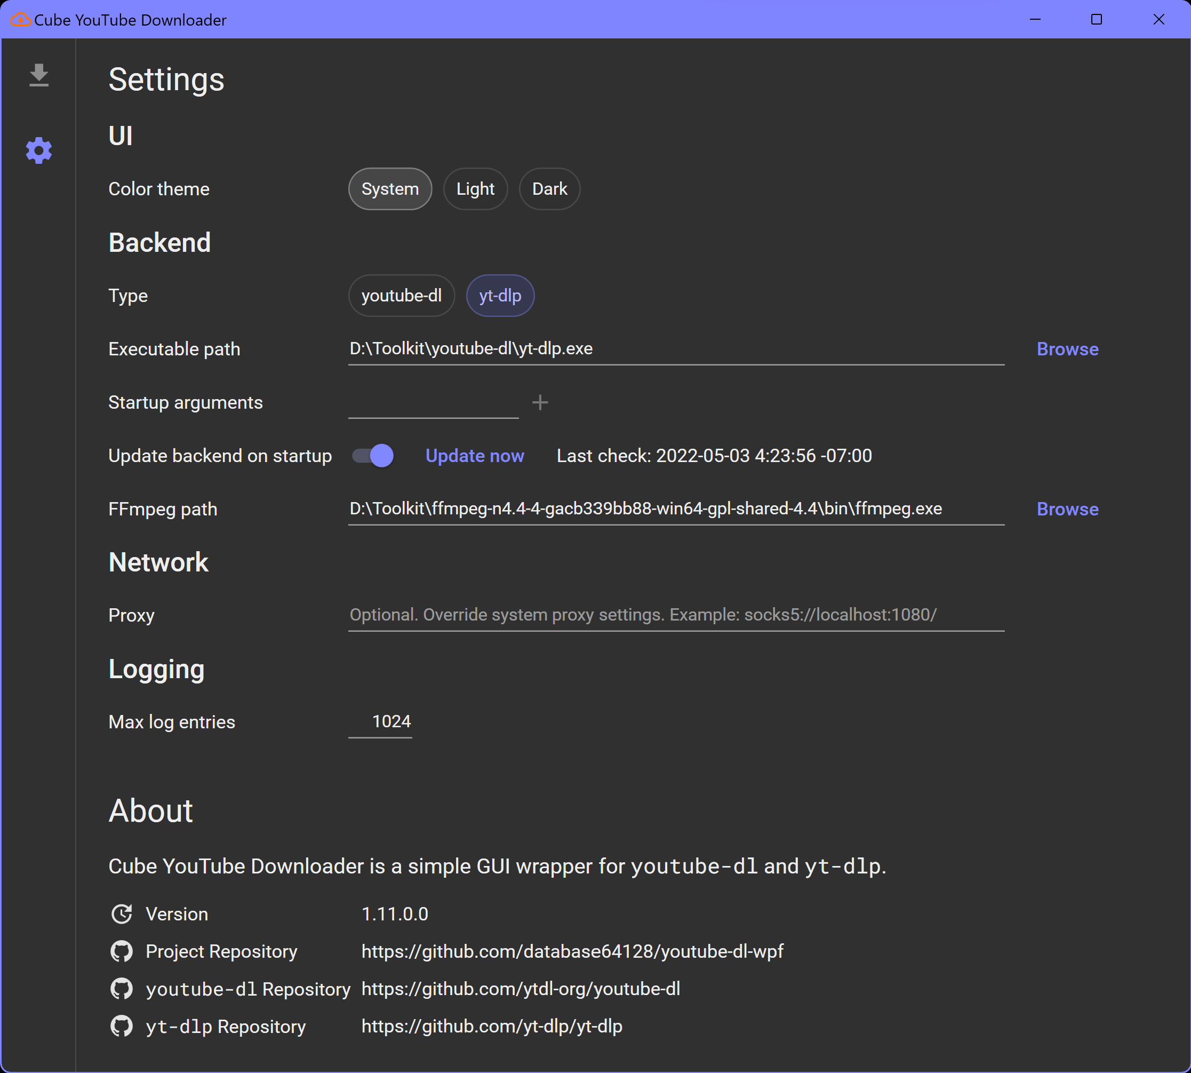Select the System color theme option
This screenshot has width=1191, height=1073.
[x=389, y=189]
